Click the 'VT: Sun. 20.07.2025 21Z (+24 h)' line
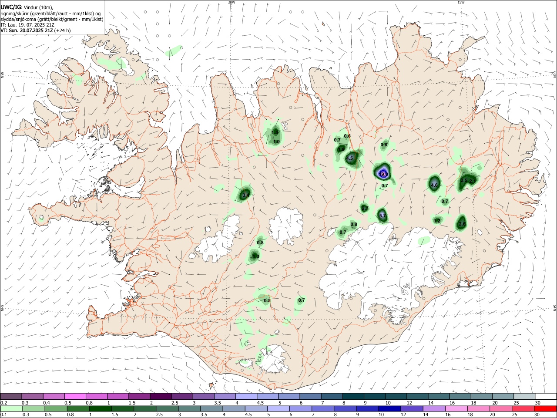The width and height of the screenshot is (557, 418). tap(36, 31)
